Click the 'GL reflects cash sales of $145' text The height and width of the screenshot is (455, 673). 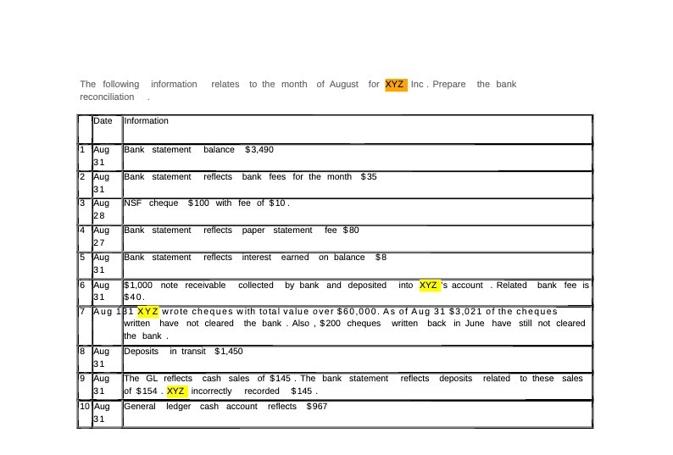pos(219,379)
